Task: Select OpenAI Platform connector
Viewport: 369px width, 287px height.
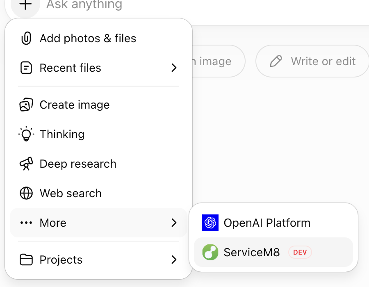Action: point(273,223)
